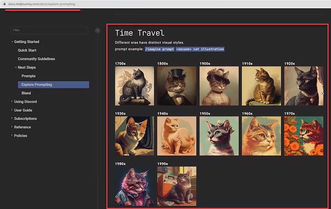The width and height of the screenshot is (331, 209).
Task: Click the 1980s label
Action: pyautogui.click(x=120, y=164)
